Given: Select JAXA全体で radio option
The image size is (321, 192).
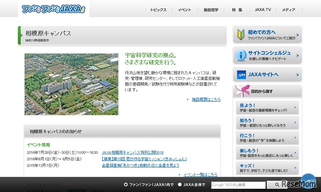Looking at the screenshot, I should (180, 185).
